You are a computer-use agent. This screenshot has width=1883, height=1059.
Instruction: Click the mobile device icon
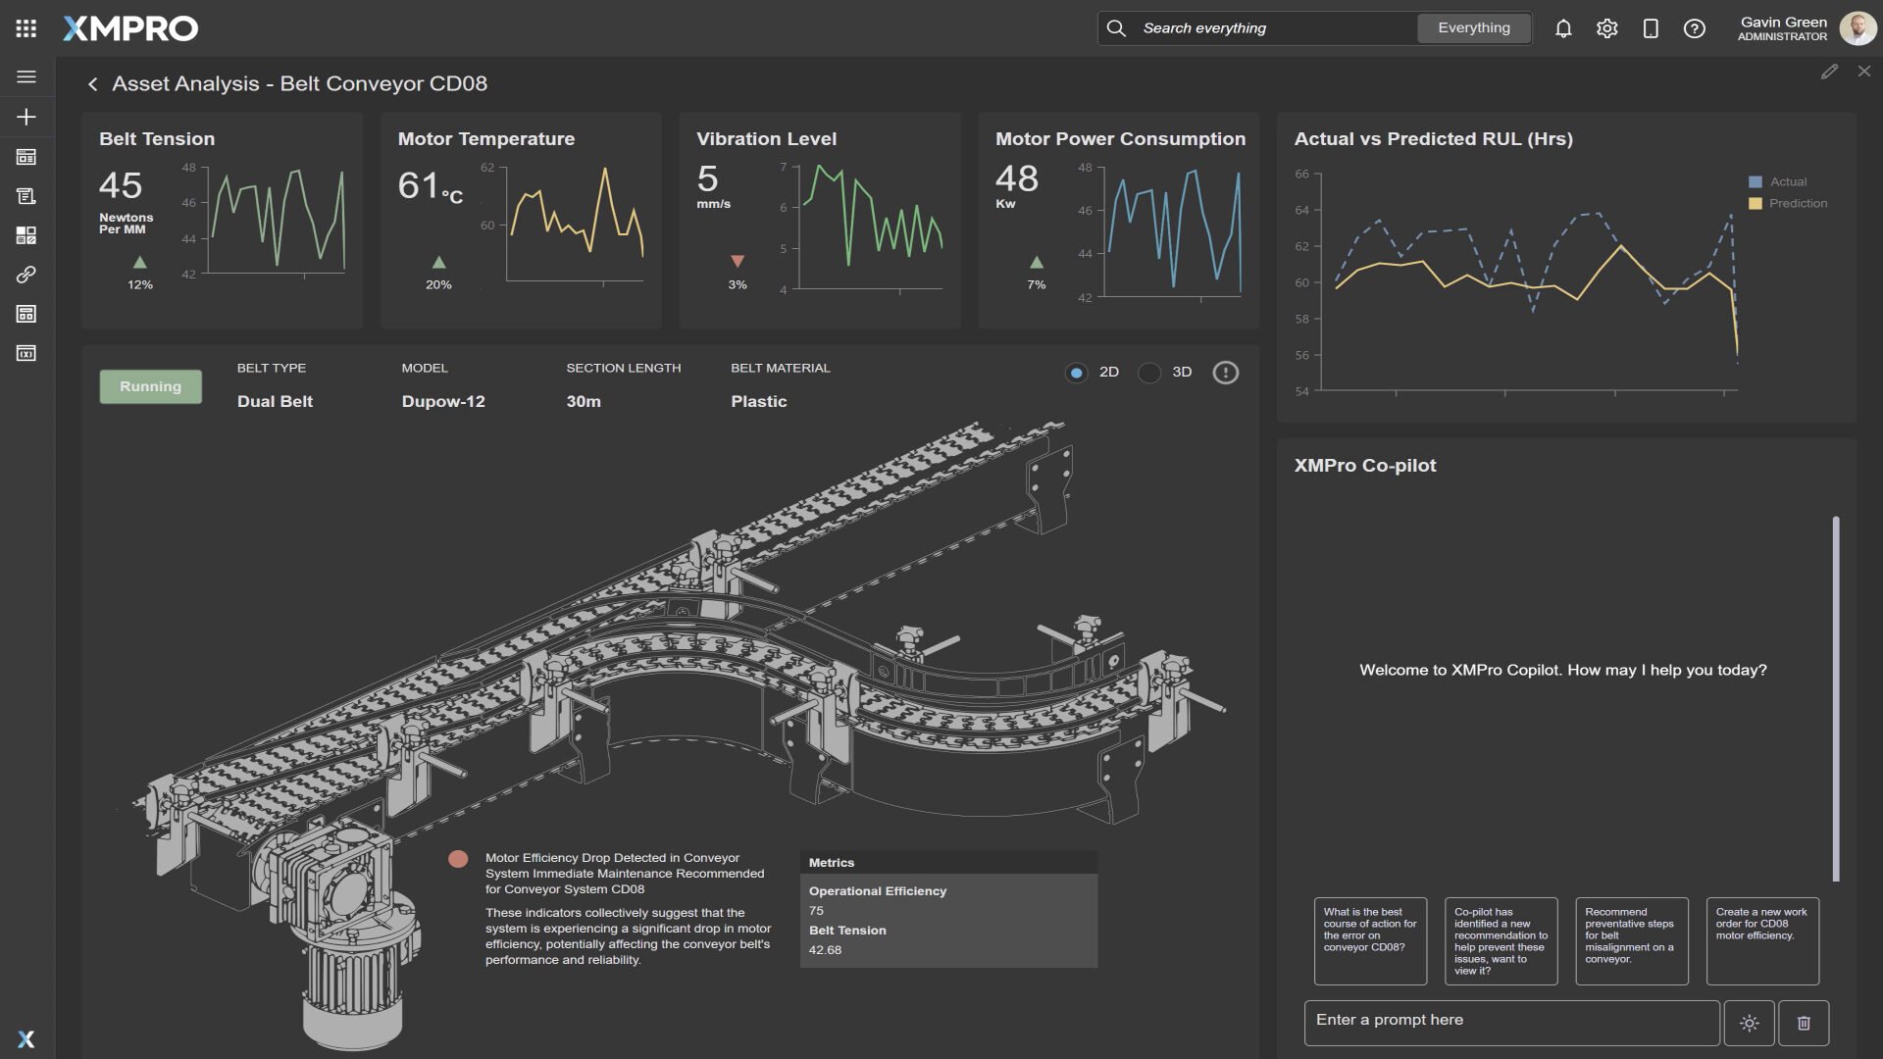coord(1651,28)
